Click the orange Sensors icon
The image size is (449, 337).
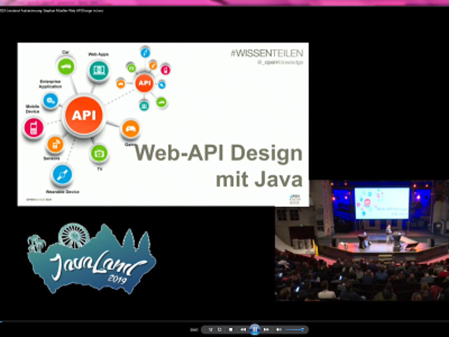(x=55, y=145)
